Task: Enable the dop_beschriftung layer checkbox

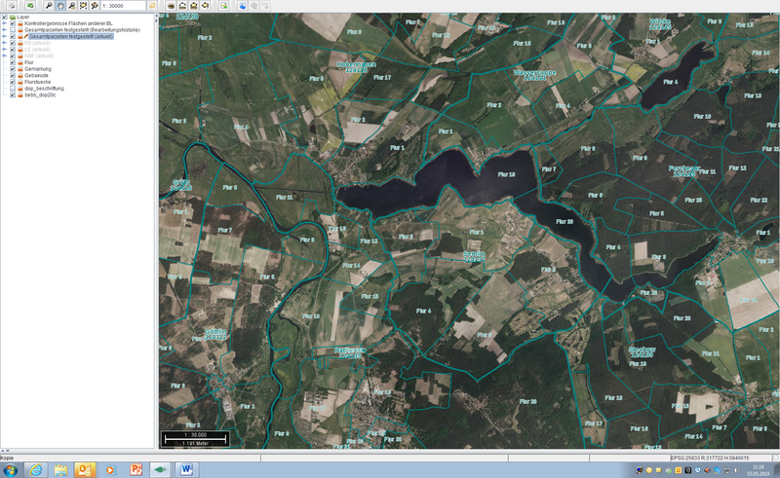Action: point(13,89)
